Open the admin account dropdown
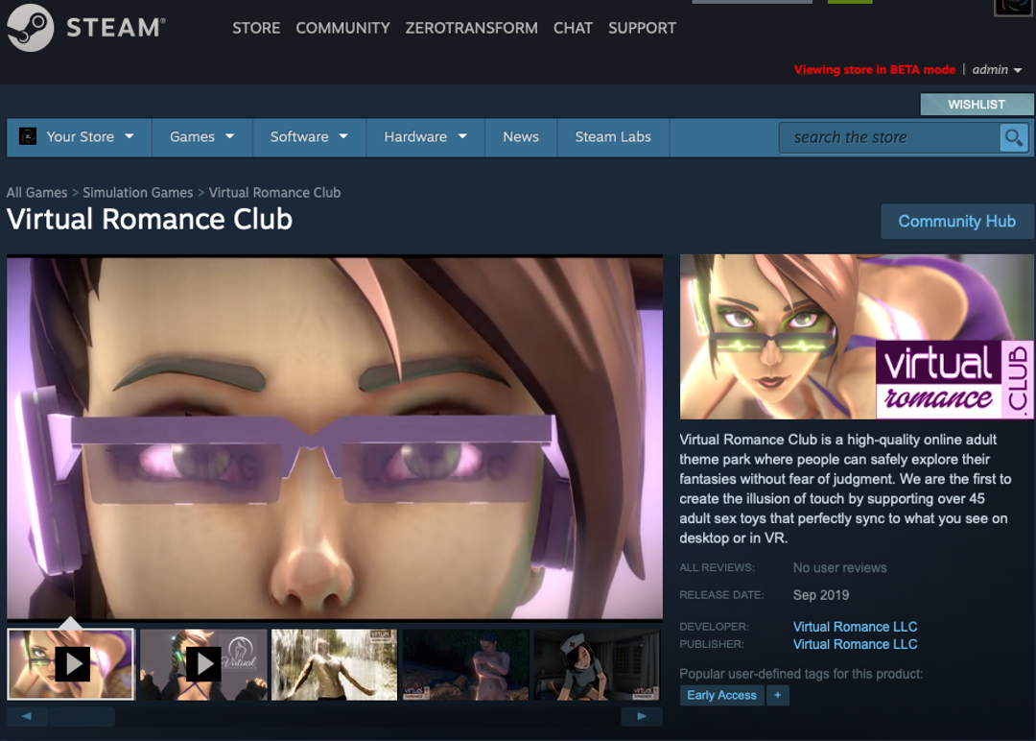The width and height of the screenshot is (1036, 741). 997,69
